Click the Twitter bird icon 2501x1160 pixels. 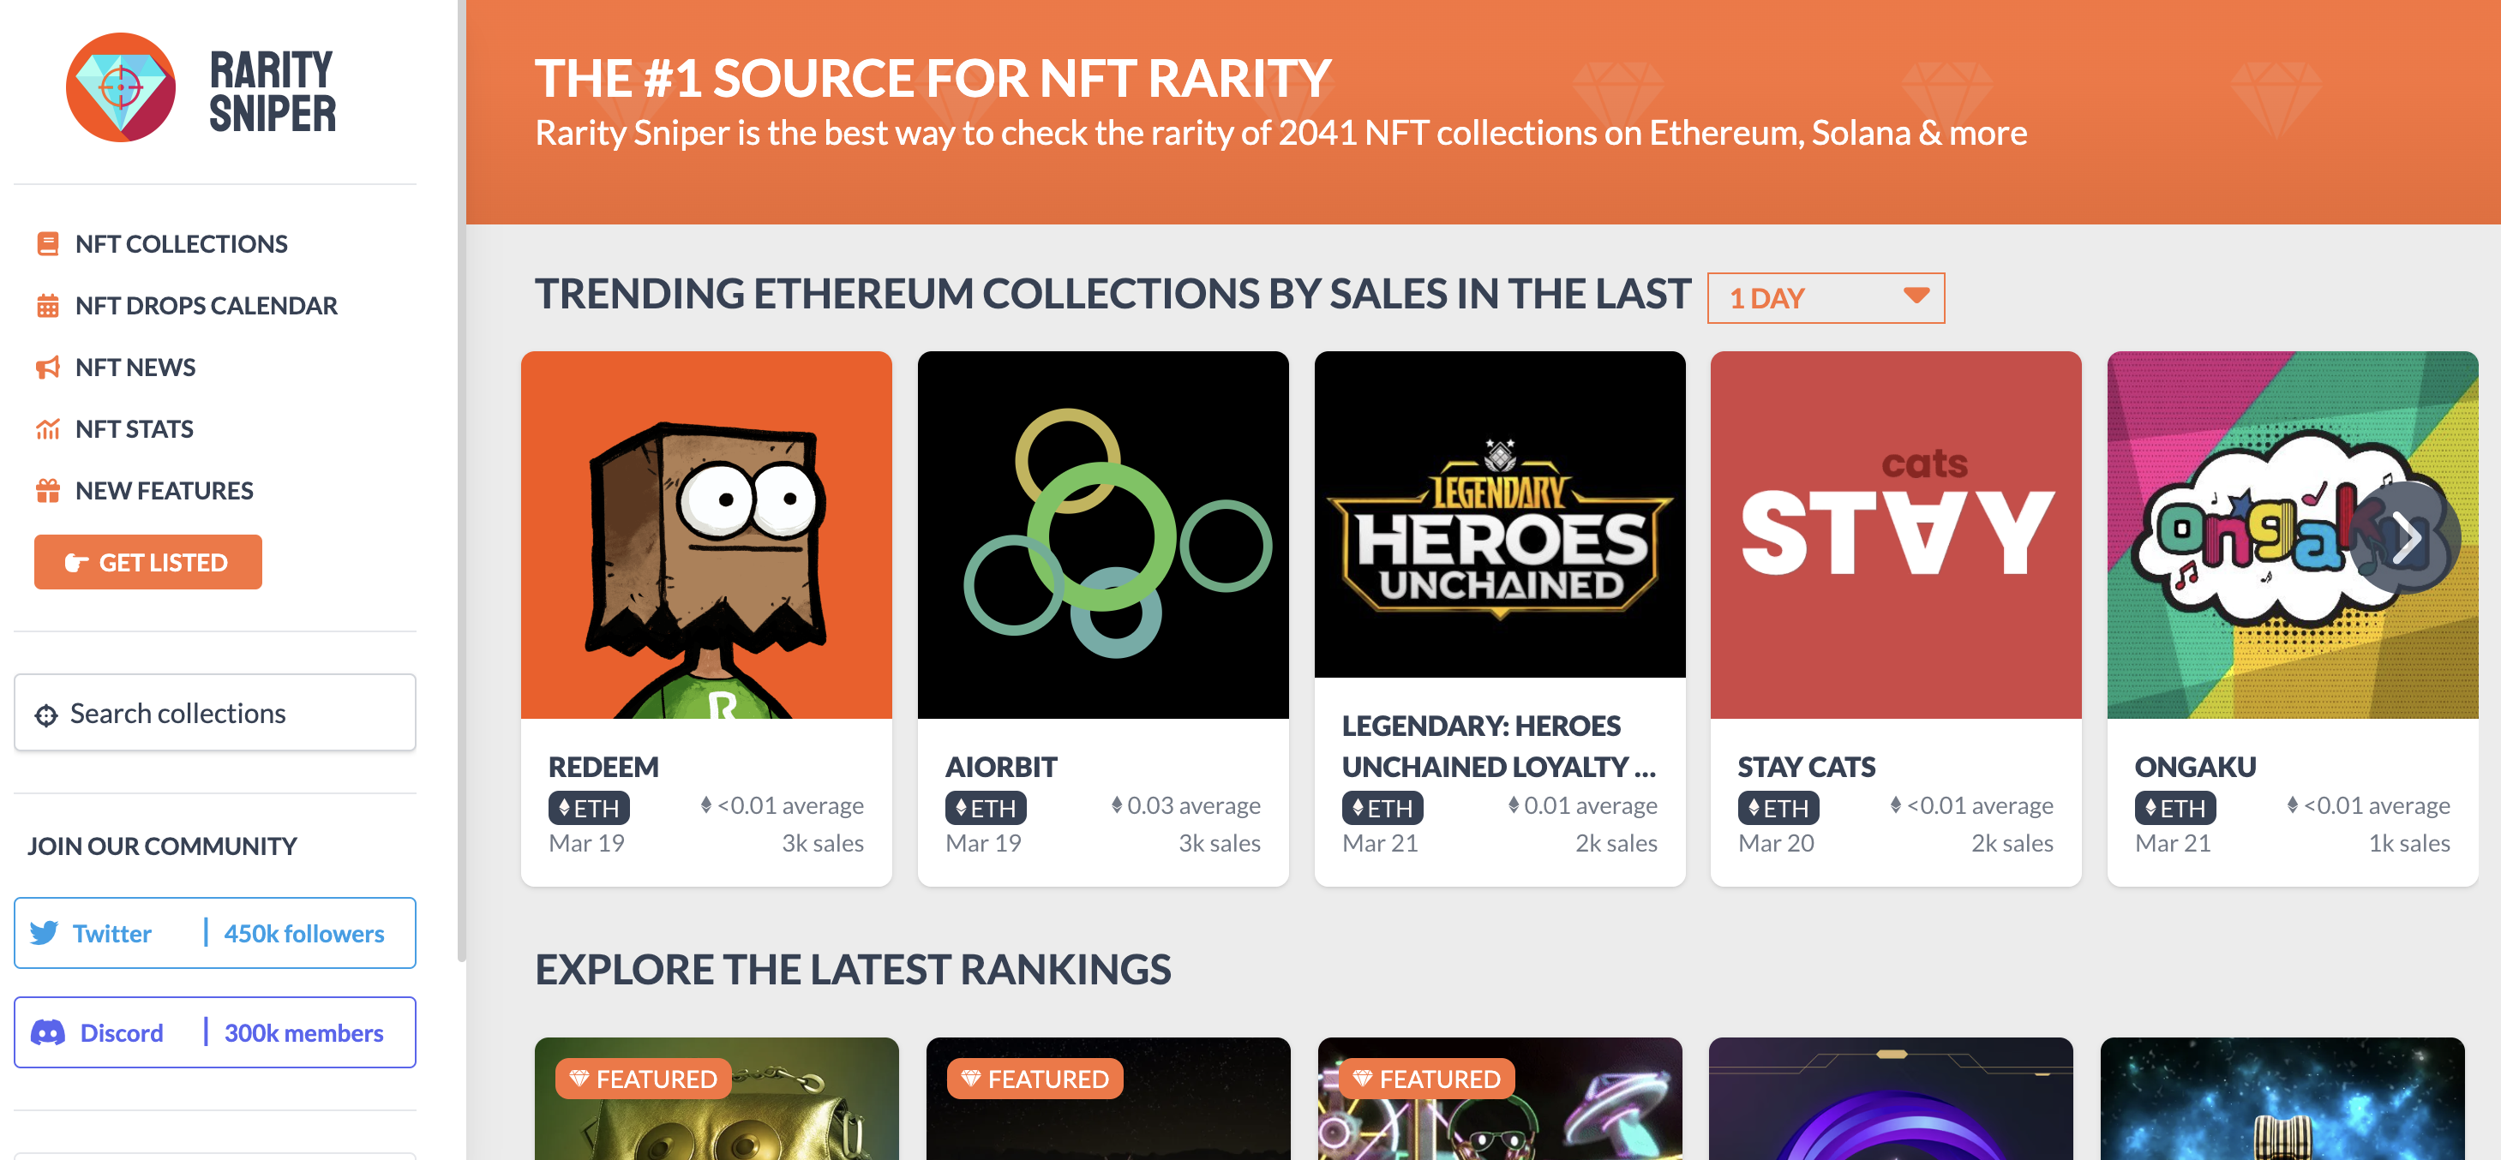45,933
